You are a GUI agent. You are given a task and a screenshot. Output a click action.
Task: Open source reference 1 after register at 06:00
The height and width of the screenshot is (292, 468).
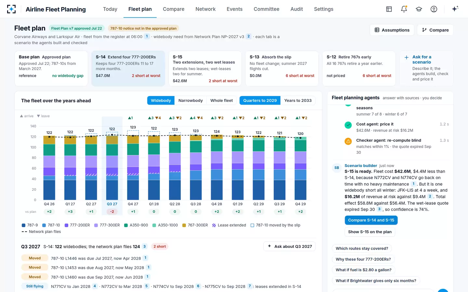click(147, 36)
